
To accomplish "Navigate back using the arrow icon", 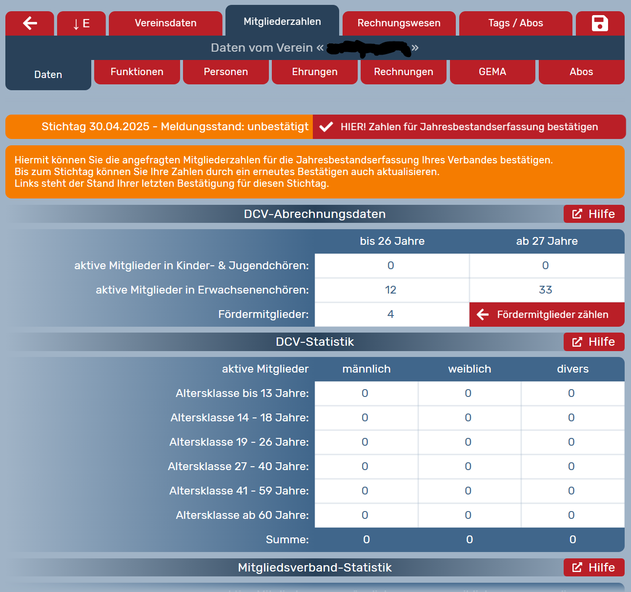I will (x=29, y=23).
